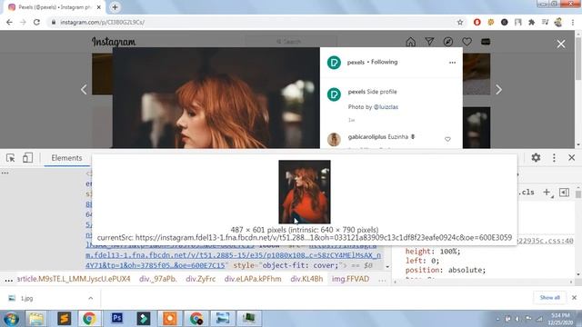Click the Following label
Screen dimensions: 582x327
[384, 62]
